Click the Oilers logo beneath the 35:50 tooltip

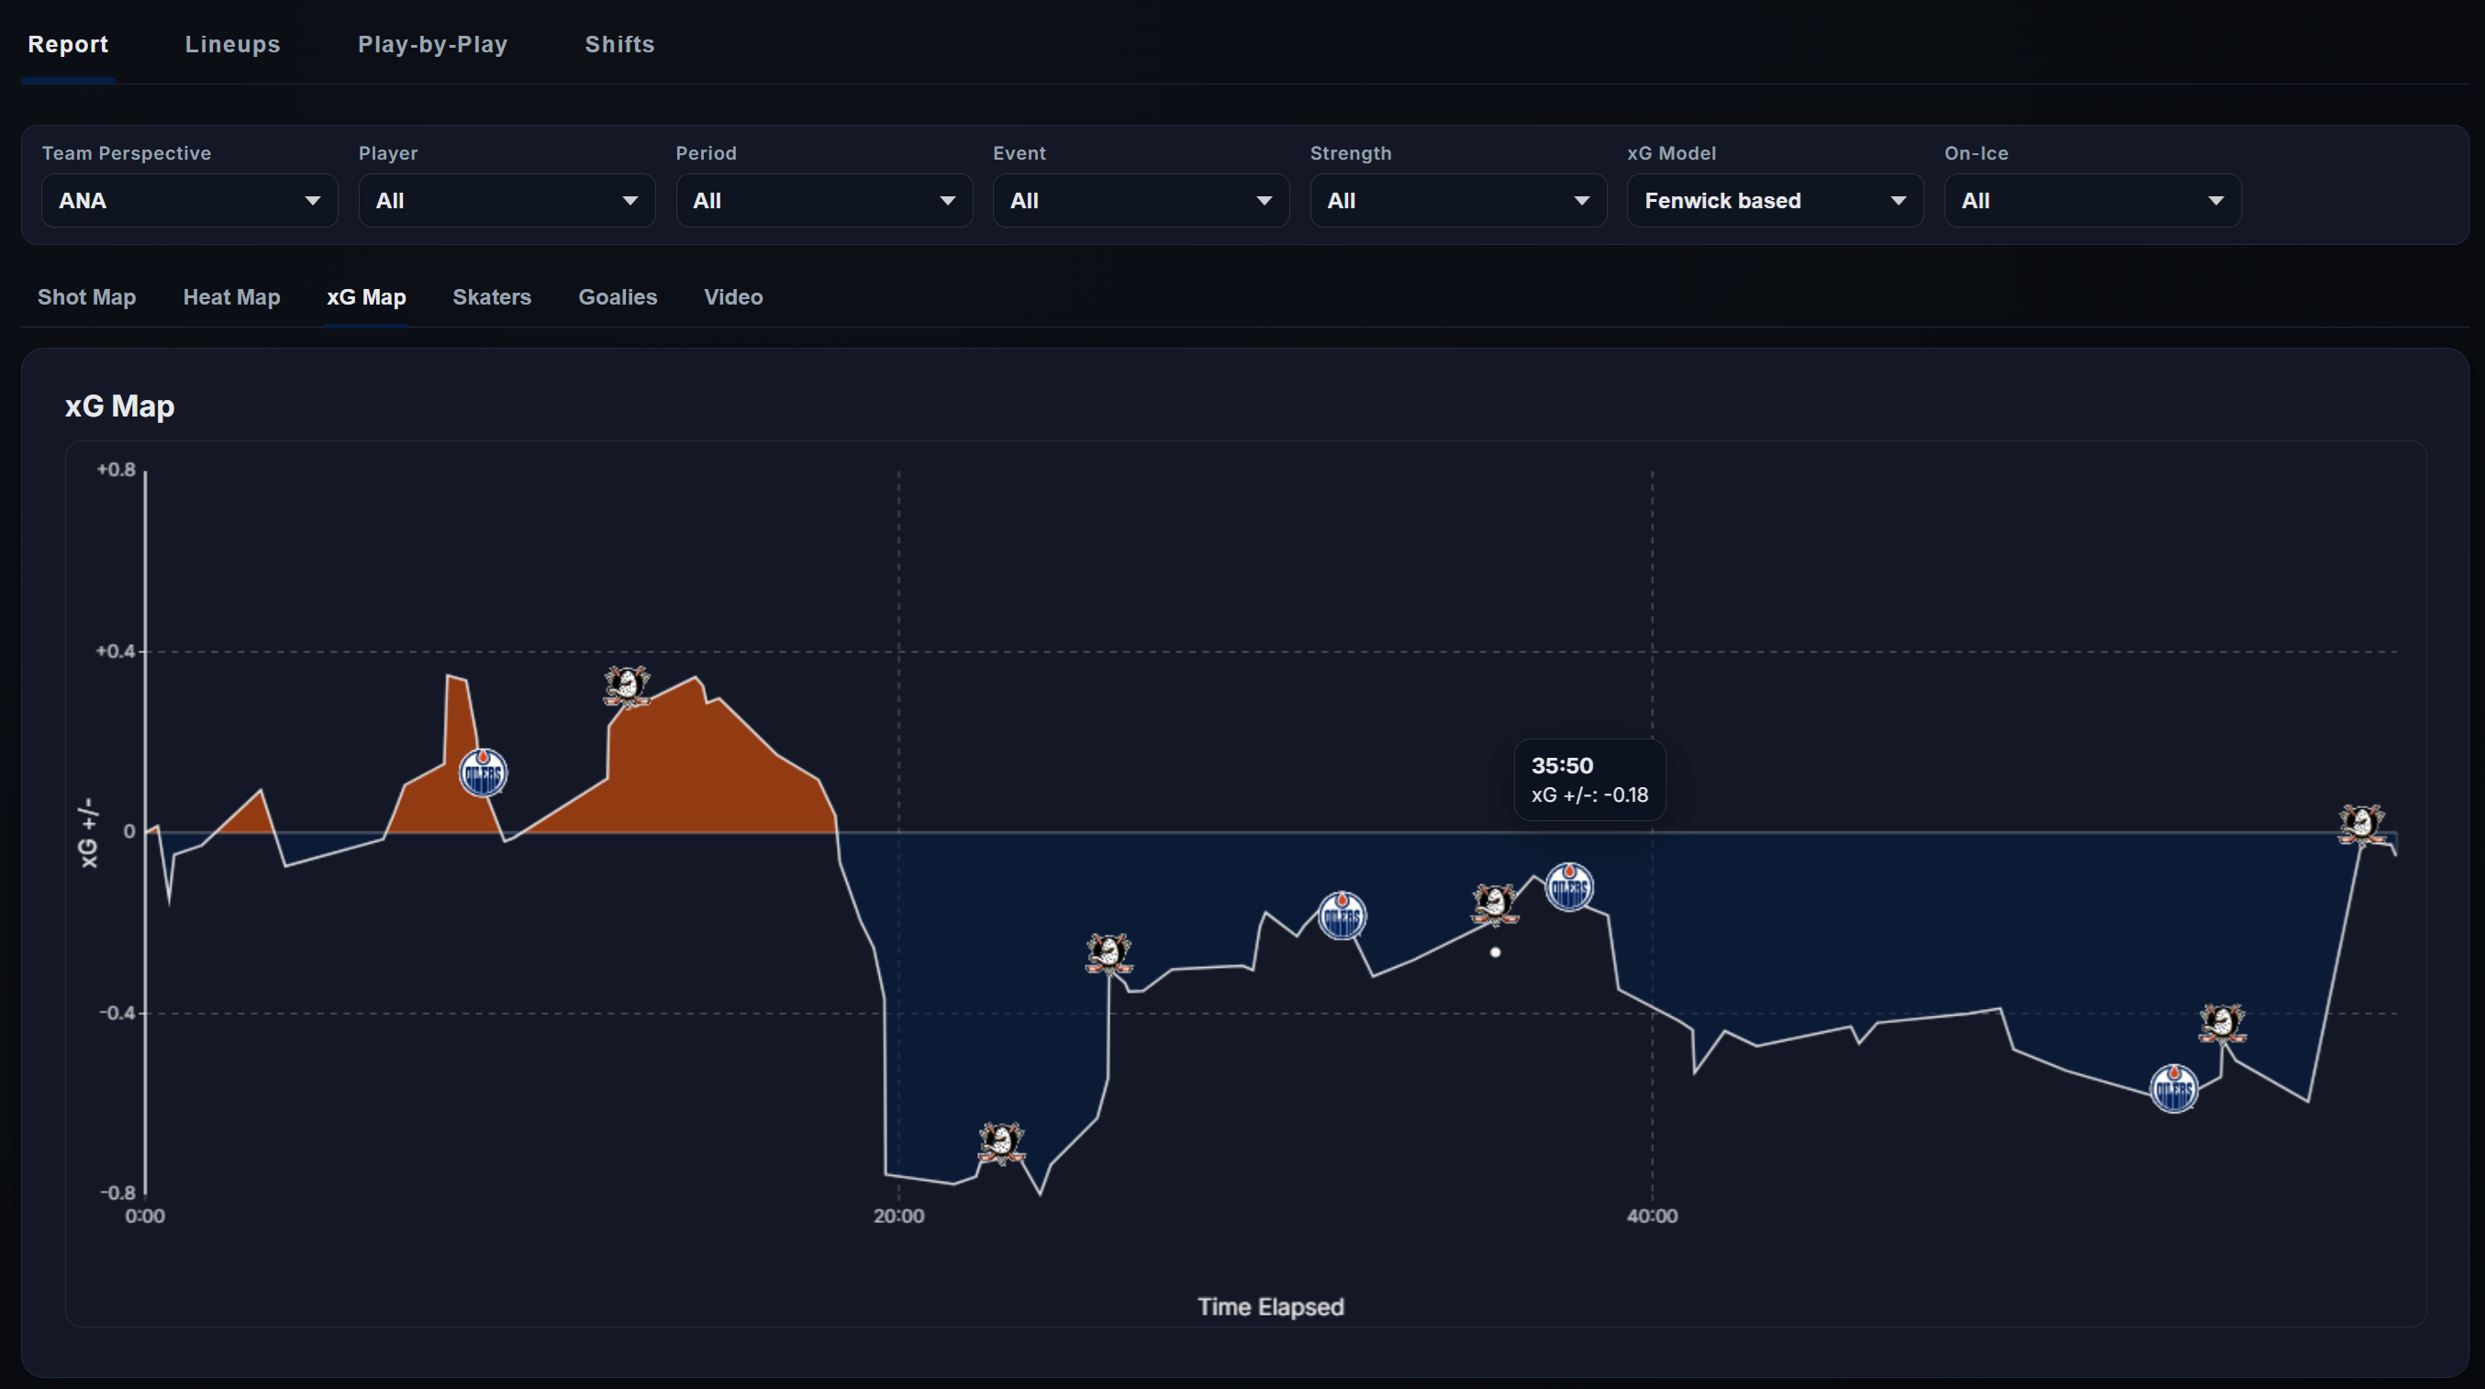1568,886
